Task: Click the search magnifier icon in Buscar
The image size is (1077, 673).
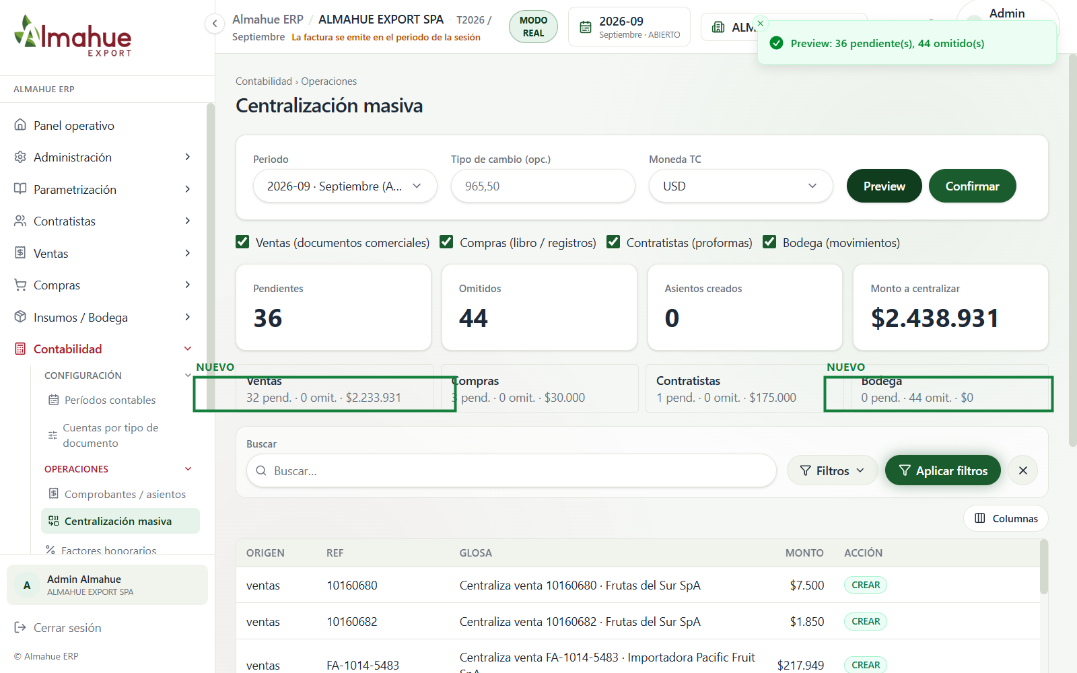Action: tap(261, 470)
